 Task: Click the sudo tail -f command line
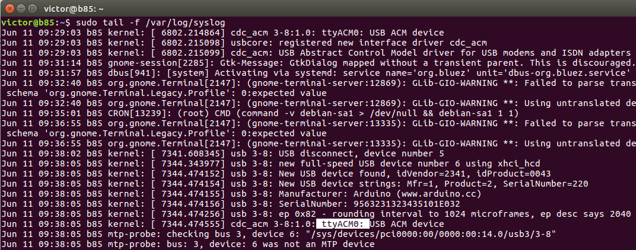pyautogui.click(x=151, y=23)
